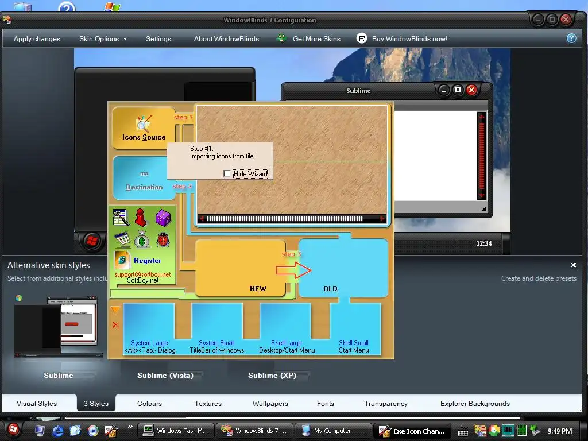Click the support@softboy.net email link
The image size is (588, 441).
(142, 274)
